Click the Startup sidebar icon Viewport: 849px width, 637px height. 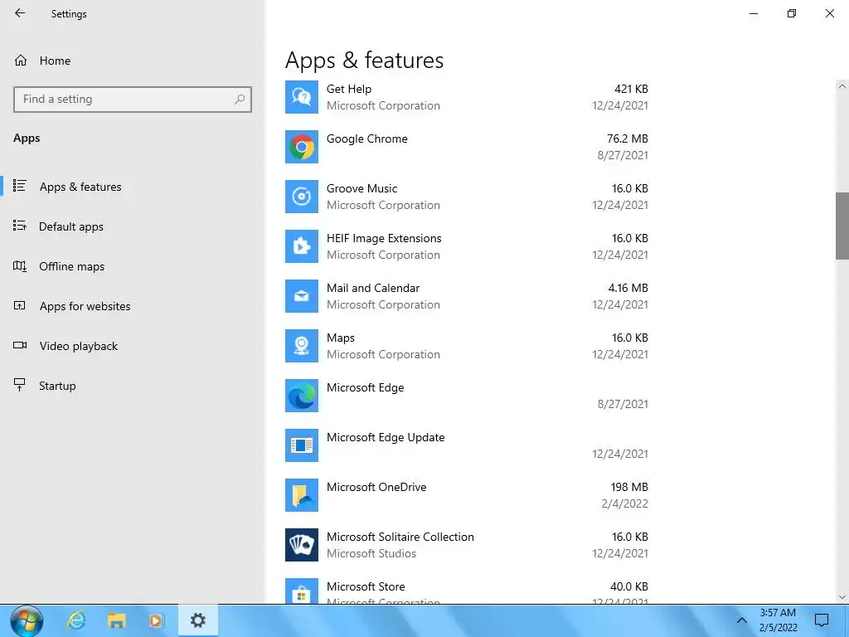[20, 385]
